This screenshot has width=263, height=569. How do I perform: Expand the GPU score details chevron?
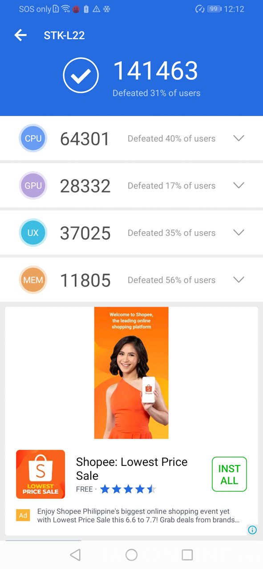point(239,185)
